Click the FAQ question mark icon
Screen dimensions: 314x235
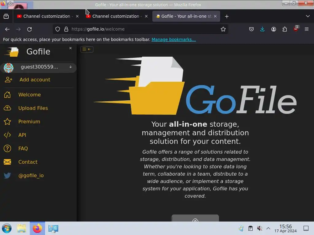(x=7, y=148)
